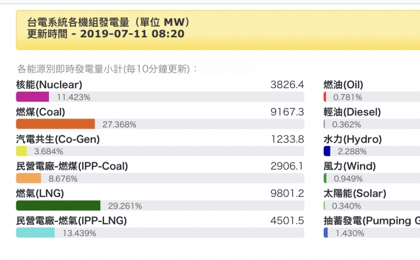Select the 燃氣(LNG) label

click(x=40, y=193)
